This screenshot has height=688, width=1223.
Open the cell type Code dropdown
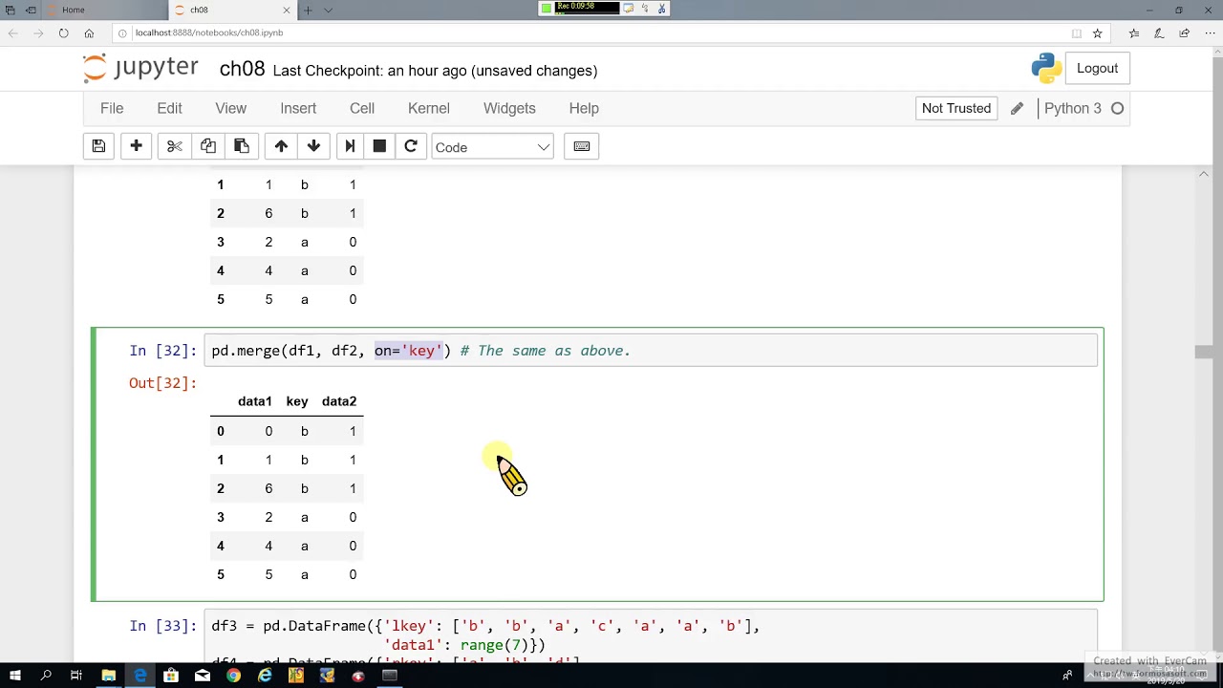pos(492,147)
